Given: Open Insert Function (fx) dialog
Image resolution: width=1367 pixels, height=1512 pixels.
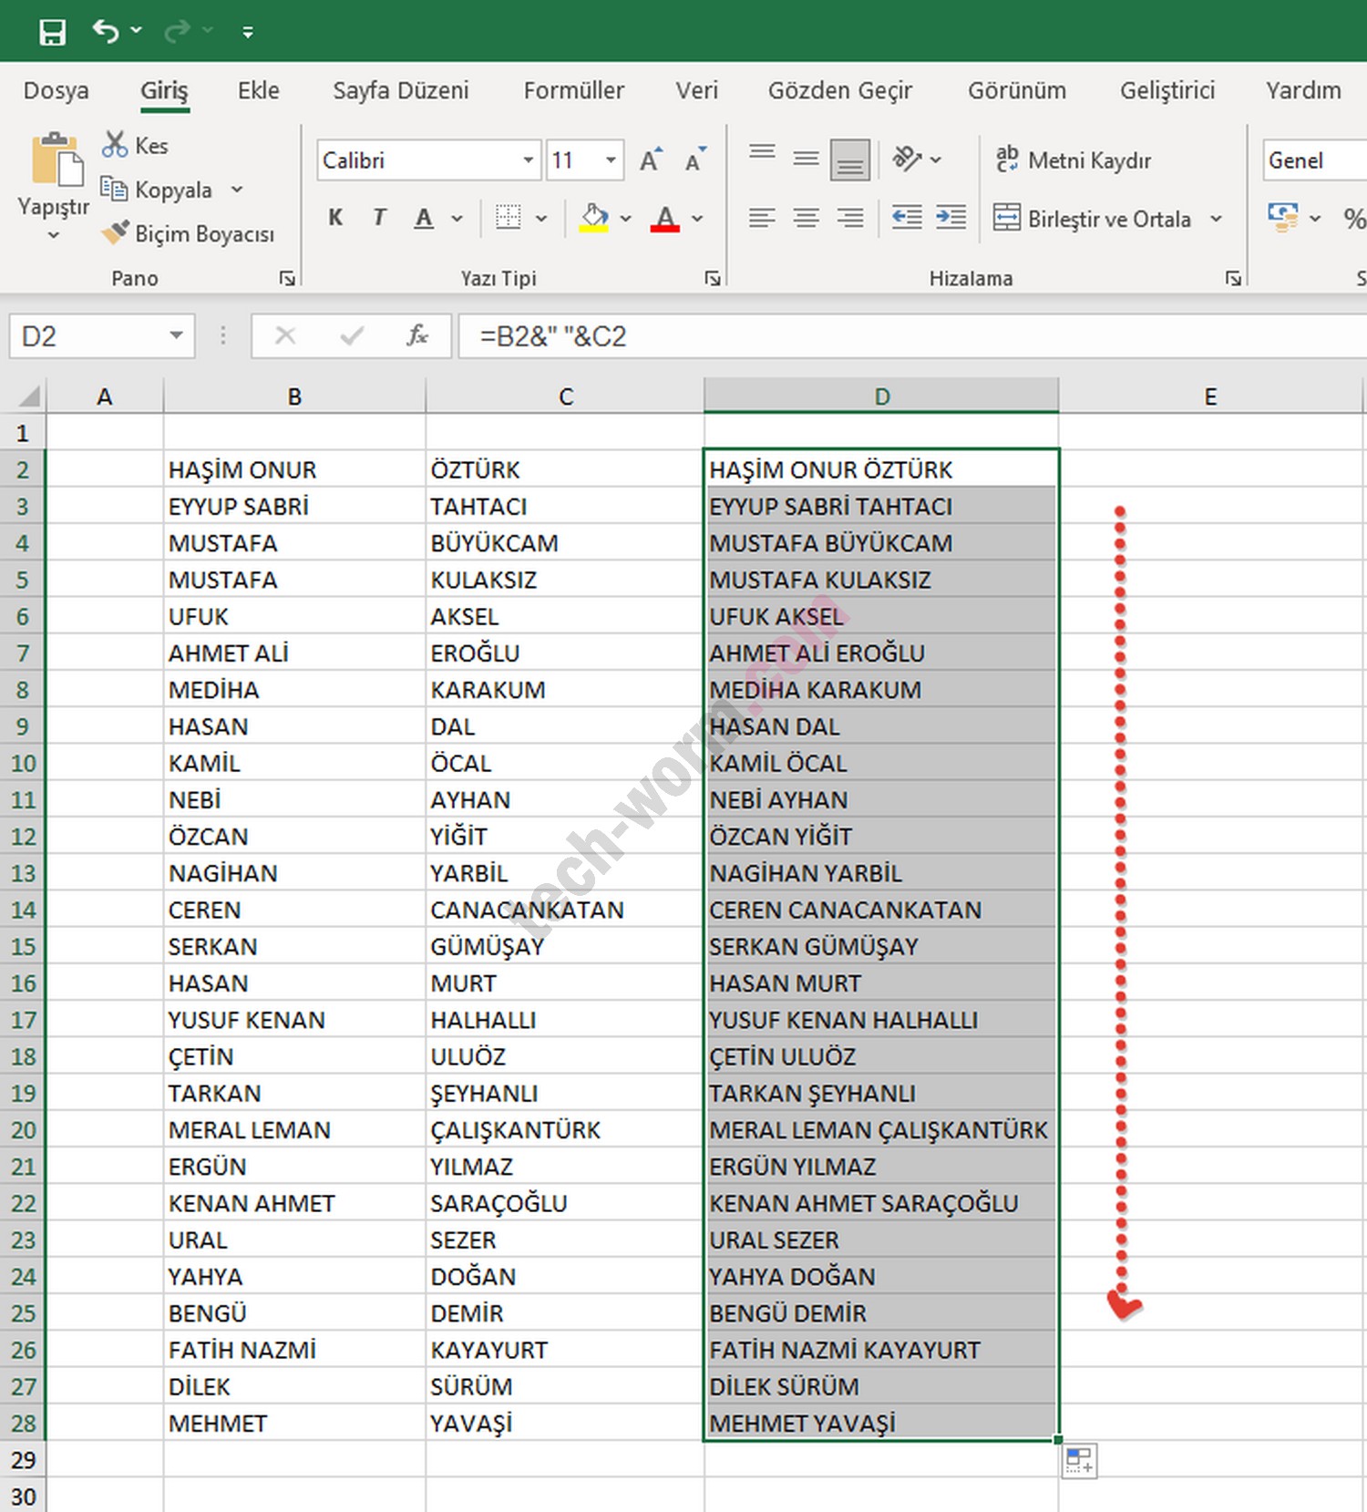Looking at the screenshot, I should 416,336.
